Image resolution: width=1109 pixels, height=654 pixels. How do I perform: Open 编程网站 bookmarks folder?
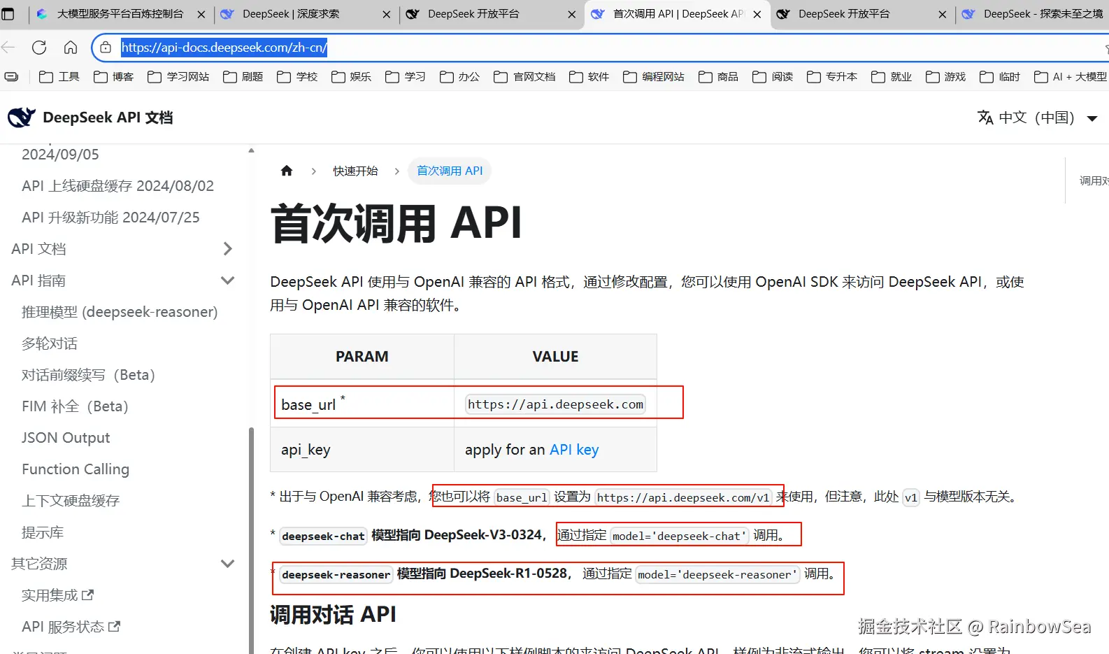click(x=654, y=77)
